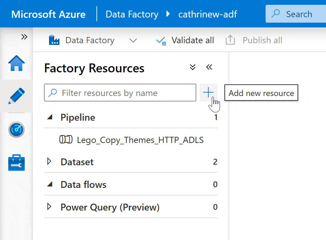Image resolution: width=326 pixels, height=240 pixels.
Task: Click the Data Factory breadcrumb link
Action: pos(132,14)
